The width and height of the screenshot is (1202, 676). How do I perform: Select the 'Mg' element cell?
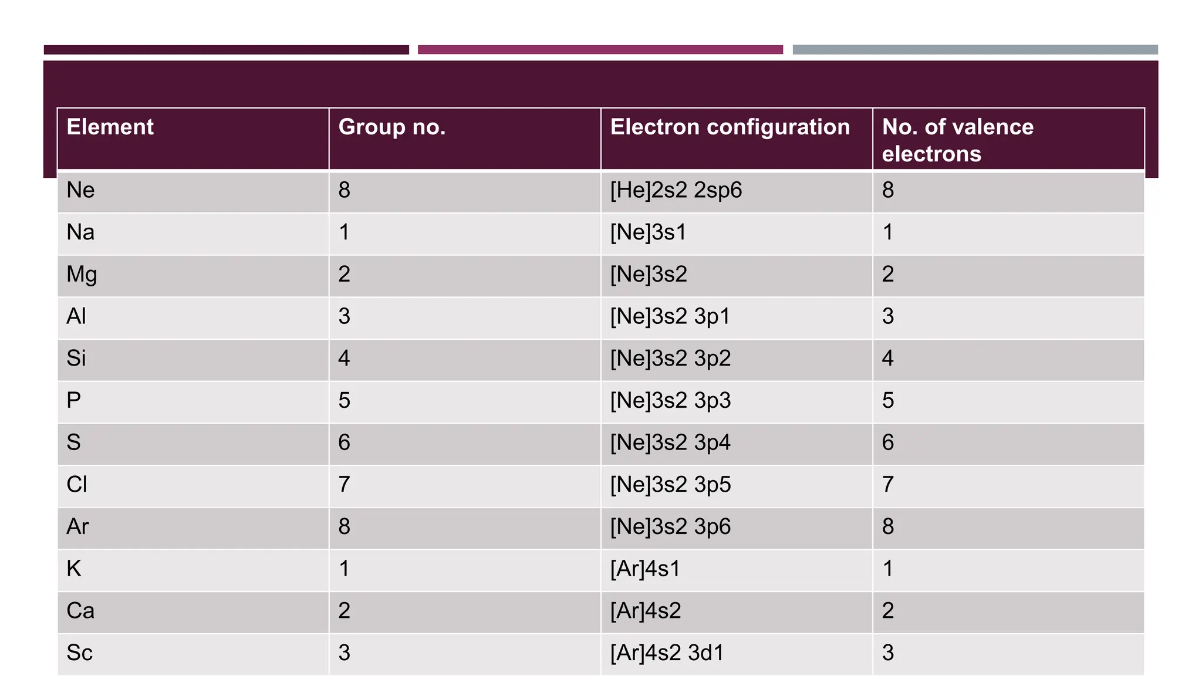82,275
